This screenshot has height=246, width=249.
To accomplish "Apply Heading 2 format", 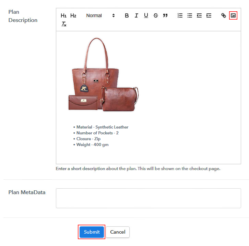I will point(73,15).
